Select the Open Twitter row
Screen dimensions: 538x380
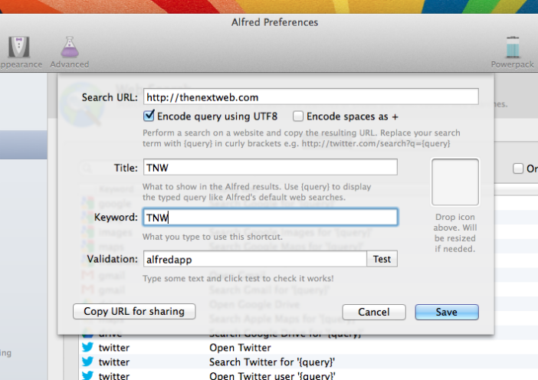click(x=308, y=347)
